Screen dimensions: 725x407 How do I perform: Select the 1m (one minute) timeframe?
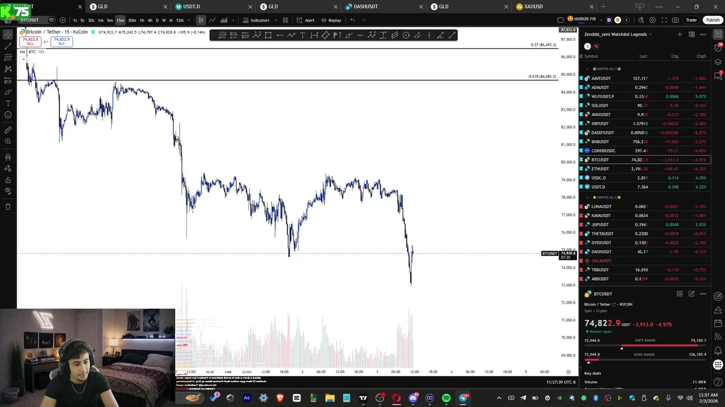[100, 20]
